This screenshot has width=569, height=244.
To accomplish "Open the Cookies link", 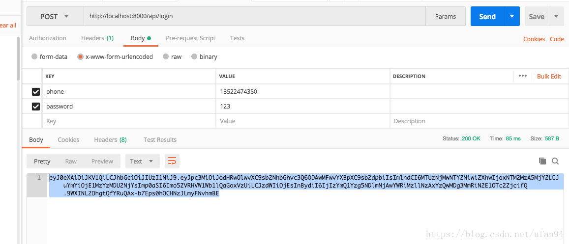I will tap(534, 39).
